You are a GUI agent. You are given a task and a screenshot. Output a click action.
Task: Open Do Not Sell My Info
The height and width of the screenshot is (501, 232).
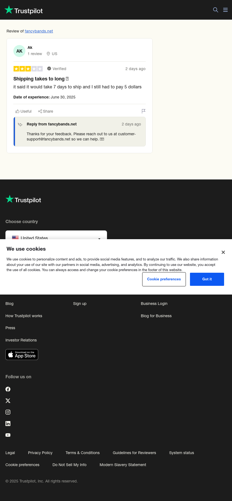[69, 465]
